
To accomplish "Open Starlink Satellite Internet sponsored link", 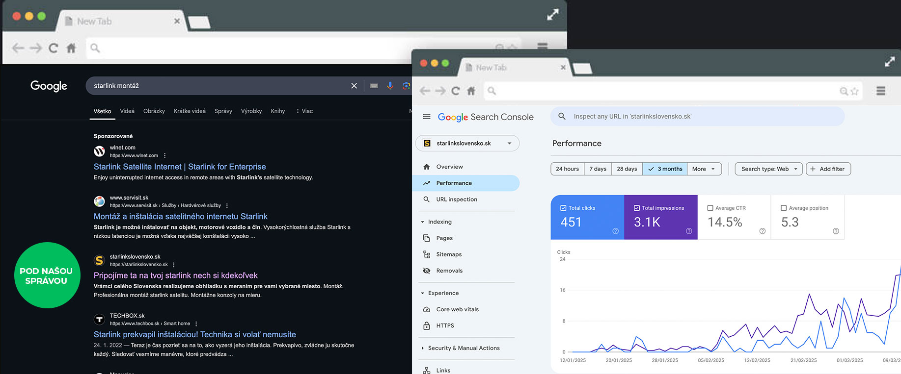I will [180, 167].
